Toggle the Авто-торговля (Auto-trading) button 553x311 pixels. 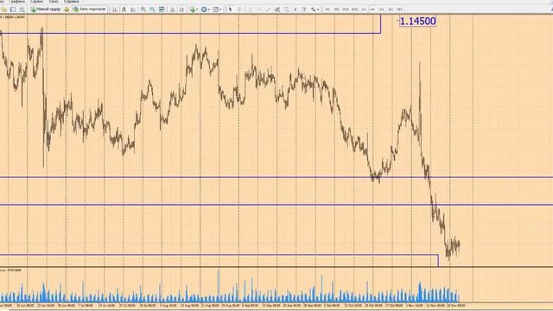coord(90,10)
